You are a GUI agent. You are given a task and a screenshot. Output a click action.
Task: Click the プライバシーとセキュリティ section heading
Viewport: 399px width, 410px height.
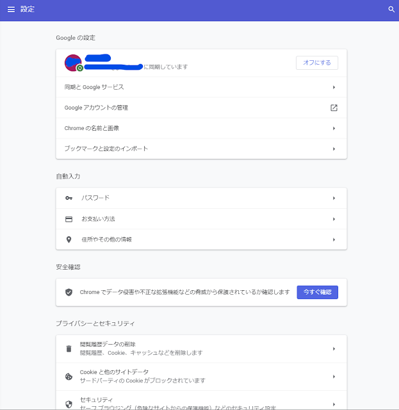(x=95, y=324)
